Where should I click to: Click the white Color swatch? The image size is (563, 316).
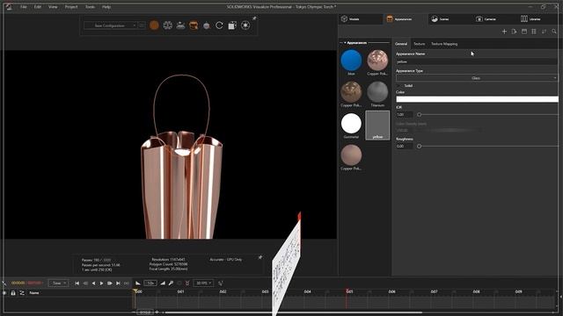click(477, 99)
